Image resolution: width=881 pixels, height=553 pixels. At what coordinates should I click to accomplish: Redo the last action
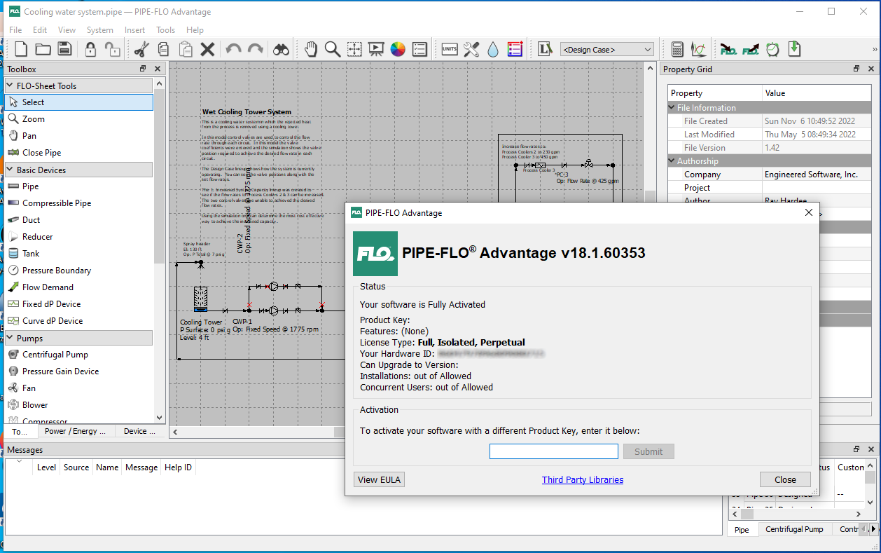pos(256,49)
